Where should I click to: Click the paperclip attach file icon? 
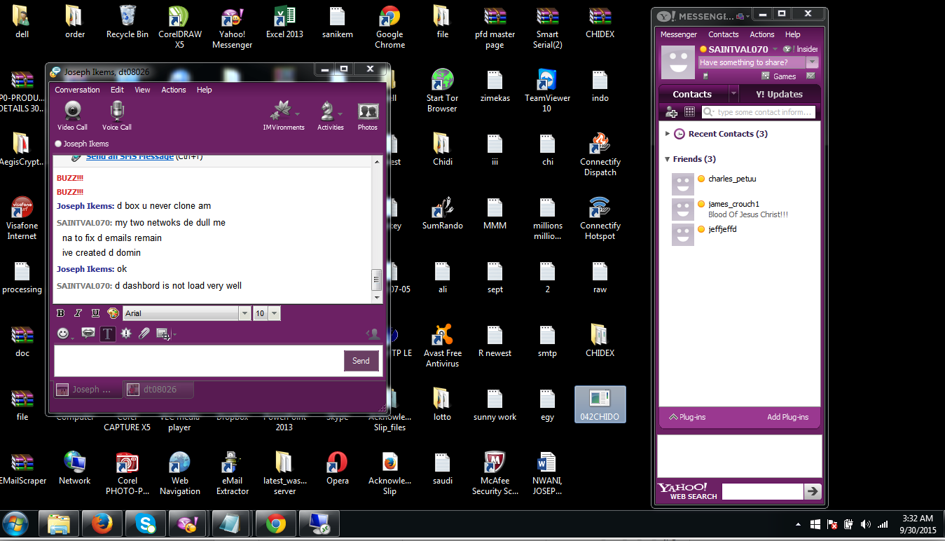(x=144, y=334)
